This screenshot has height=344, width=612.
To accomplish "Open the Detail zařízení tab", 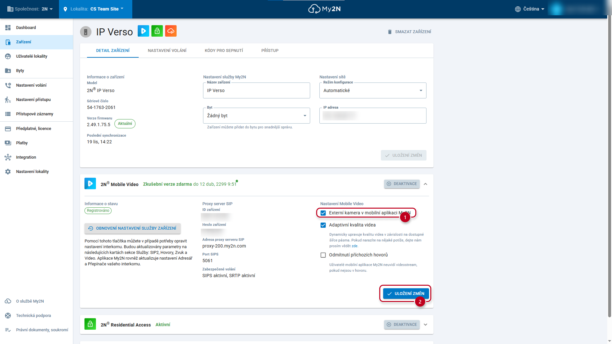I will click(113, 51).
